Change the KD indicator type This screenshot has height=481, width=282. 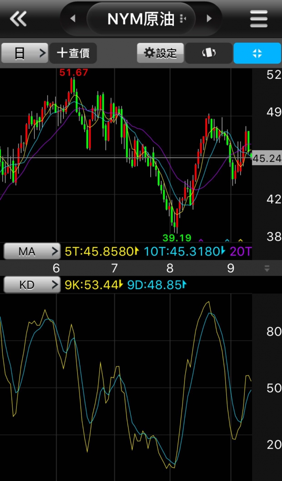pyautogui.click(x=32, y=285)
